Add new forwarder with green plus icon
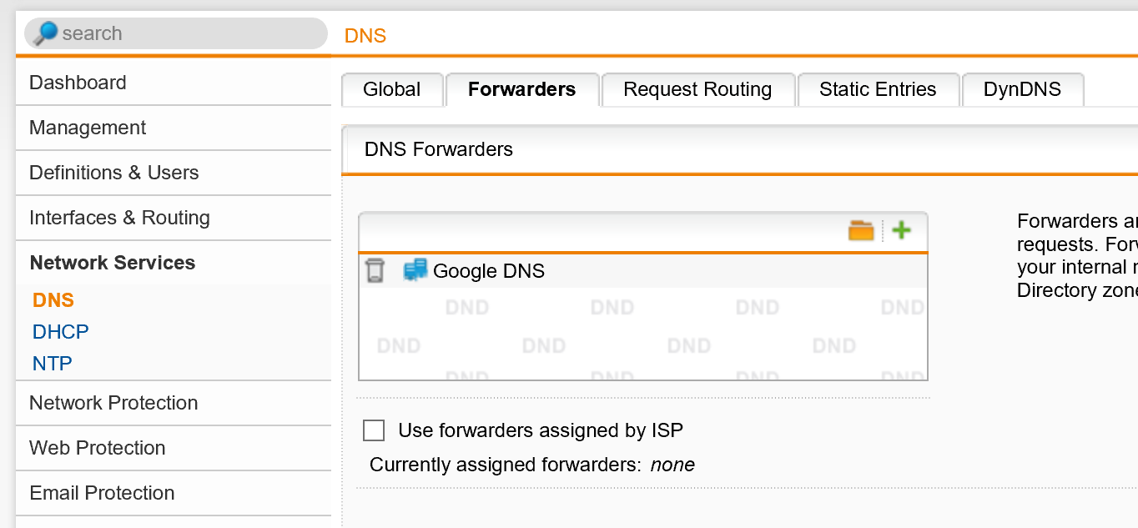Screen dimensions: 1138x528 pyautogui.click(x=901, y=230)
